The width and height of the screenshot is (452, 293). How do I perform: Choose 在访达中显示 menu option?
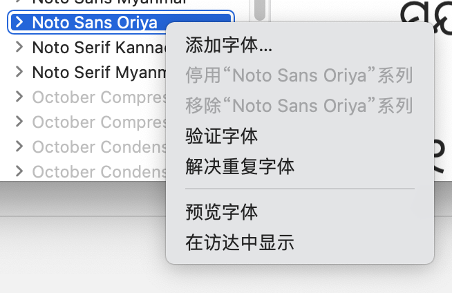240,242
